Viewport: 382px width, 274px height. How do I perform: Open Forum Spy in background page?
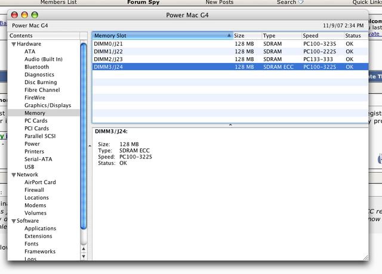(x=143, y=2)
